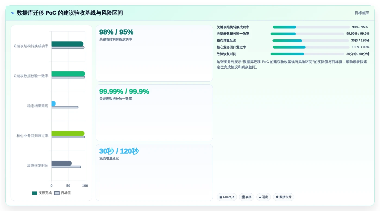Click the 99.99% / 99.9% value in list
Viewport: 380px width, 211px height.
tap(358, 34)
